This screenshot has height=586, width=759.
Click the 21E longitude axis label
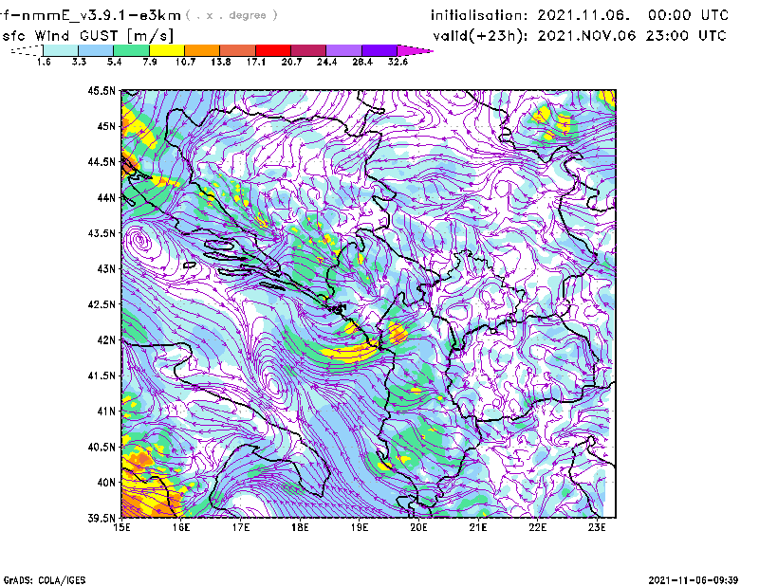click(478, 527)
